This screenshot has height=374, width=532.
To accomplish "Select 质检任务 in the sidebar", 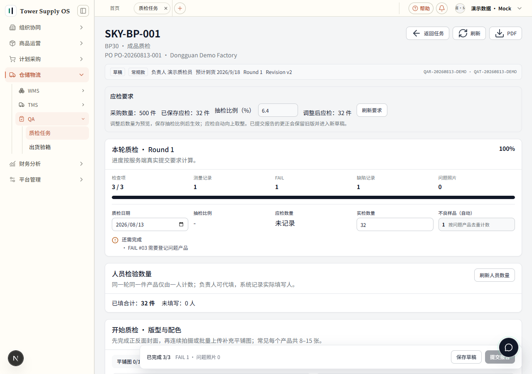I will click(x=57, y=133).
